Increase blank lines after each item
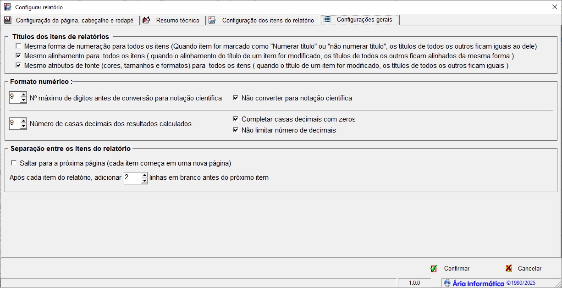 (x=144, y=175)
